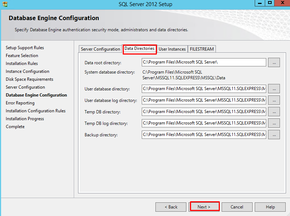Click the Temp DB directory field
This screenshot has width=290, height=216.
point(204,112)
